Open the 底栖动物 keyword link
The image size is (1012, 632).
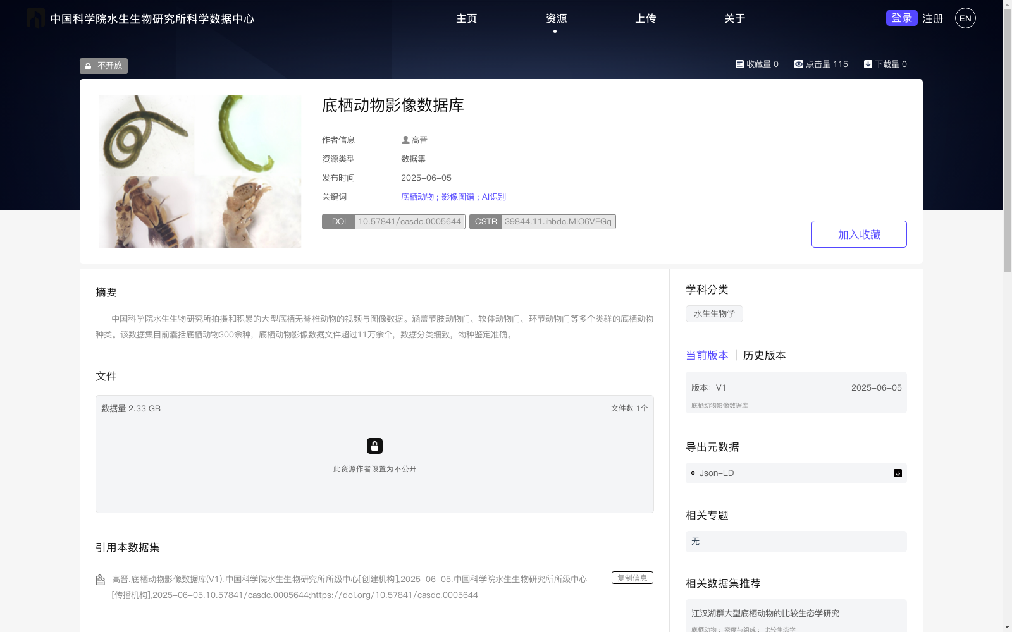(x=417, y=197)
